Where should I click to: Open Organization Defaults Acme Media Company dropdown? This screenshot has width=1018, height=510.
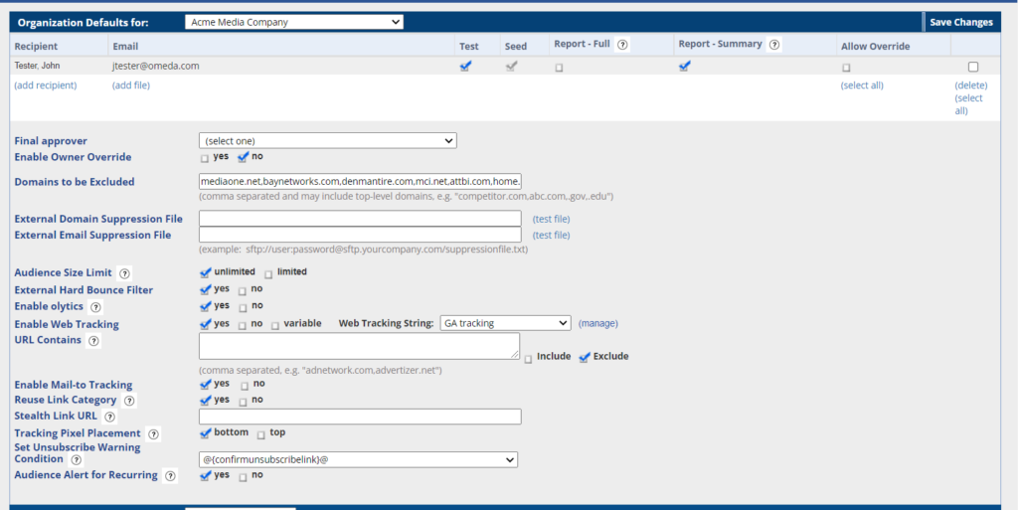[x=294, y=22]
